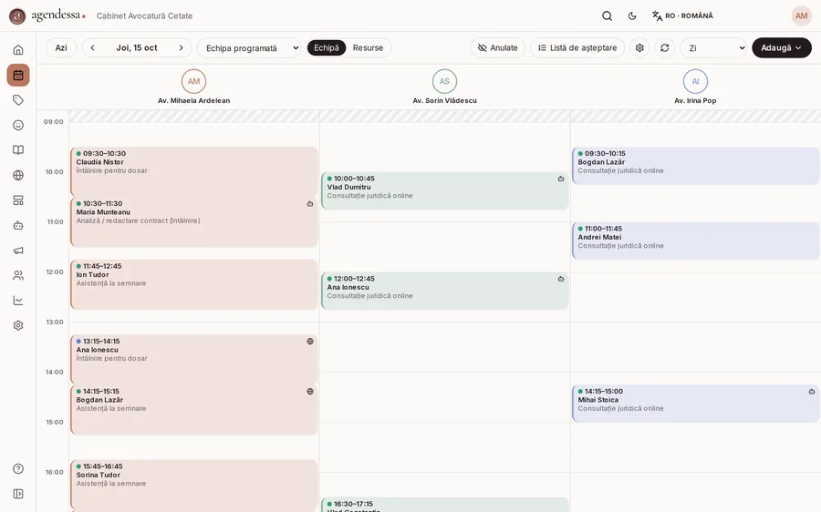The image size is (821, 512).
Task: Click the agendessa logo
Action: click(47, 15)
